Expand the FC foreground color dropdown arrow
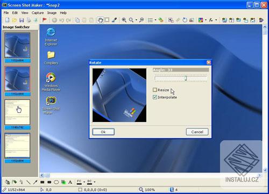 (84, 182)
